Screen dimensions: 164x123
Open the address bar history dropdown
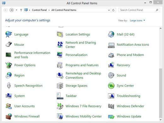(x=109, y=10)
